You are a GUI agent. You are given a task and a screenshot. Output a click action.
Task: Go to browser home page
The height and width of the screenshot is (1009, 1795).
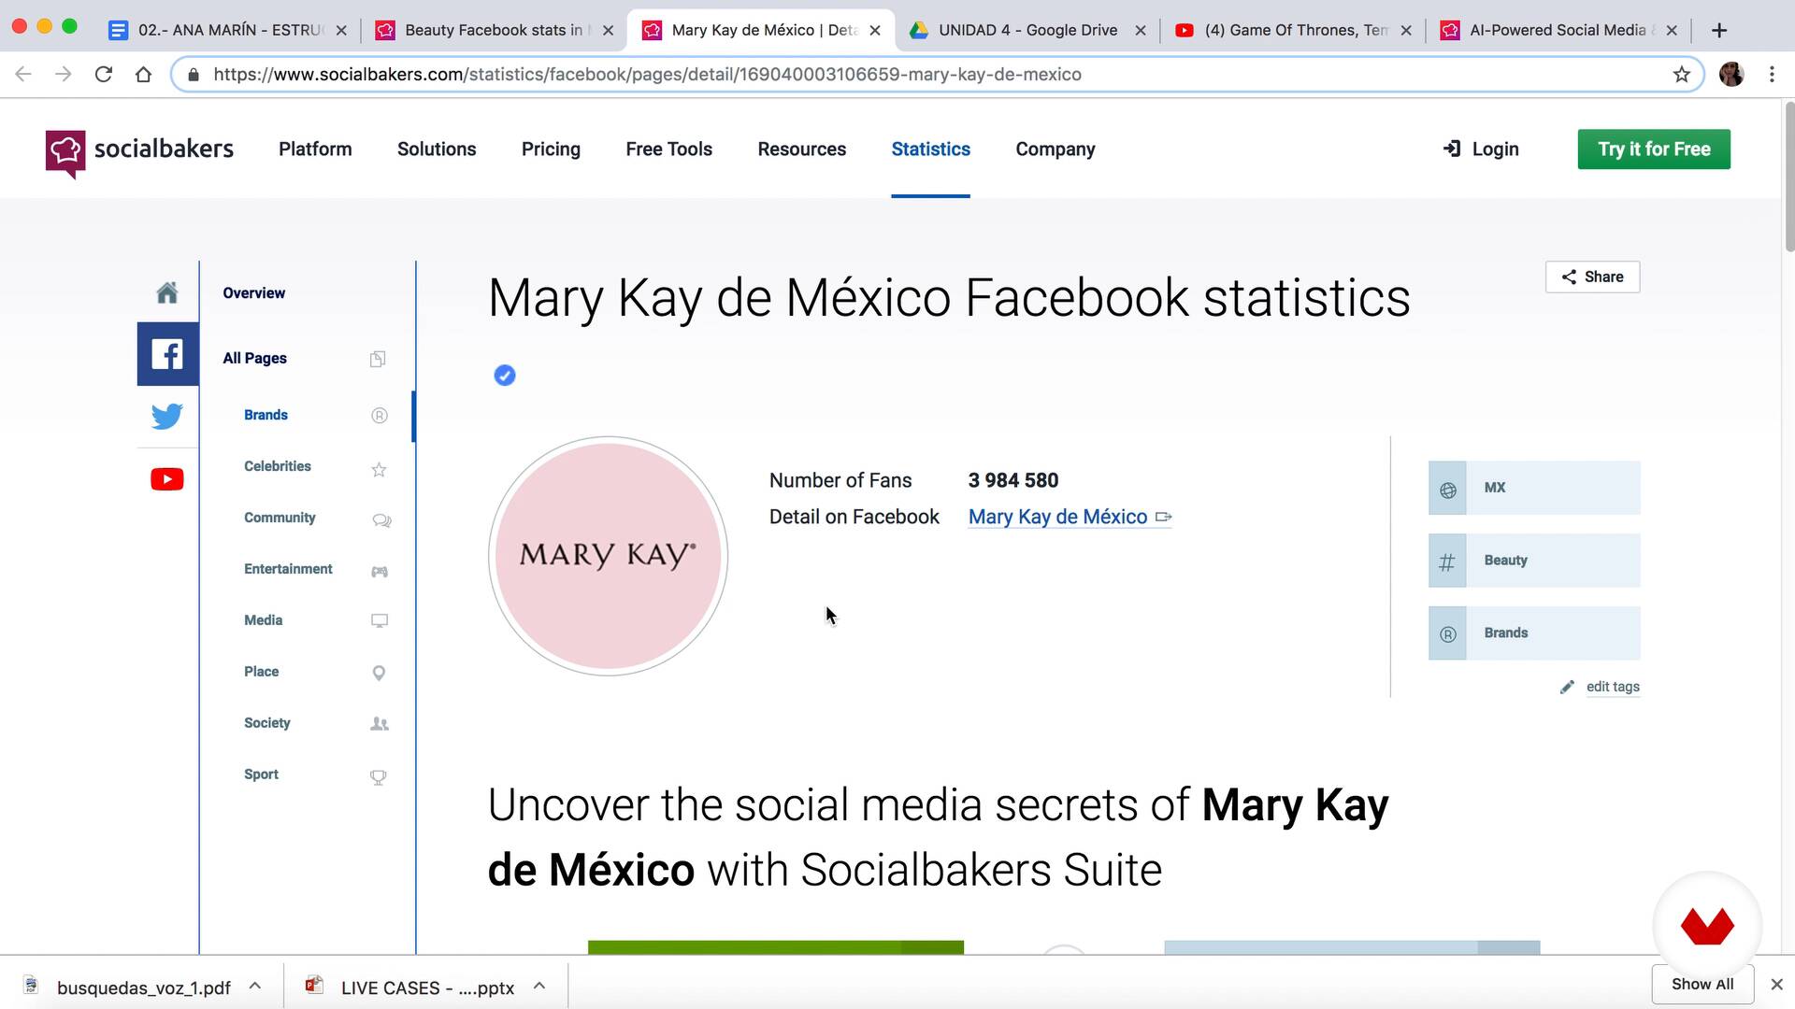coord(143,75)
